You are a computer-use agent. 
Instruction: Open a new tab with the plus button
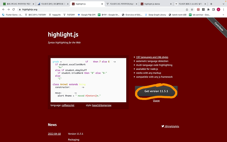tap(211, 4)
